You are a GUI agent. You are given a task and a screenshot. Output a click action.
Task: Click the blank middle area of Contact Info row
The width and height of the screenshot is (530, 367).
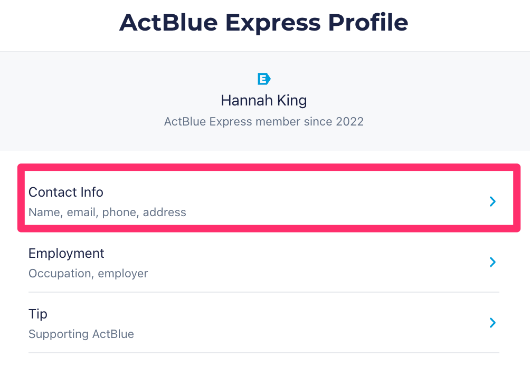coord(317,201)
